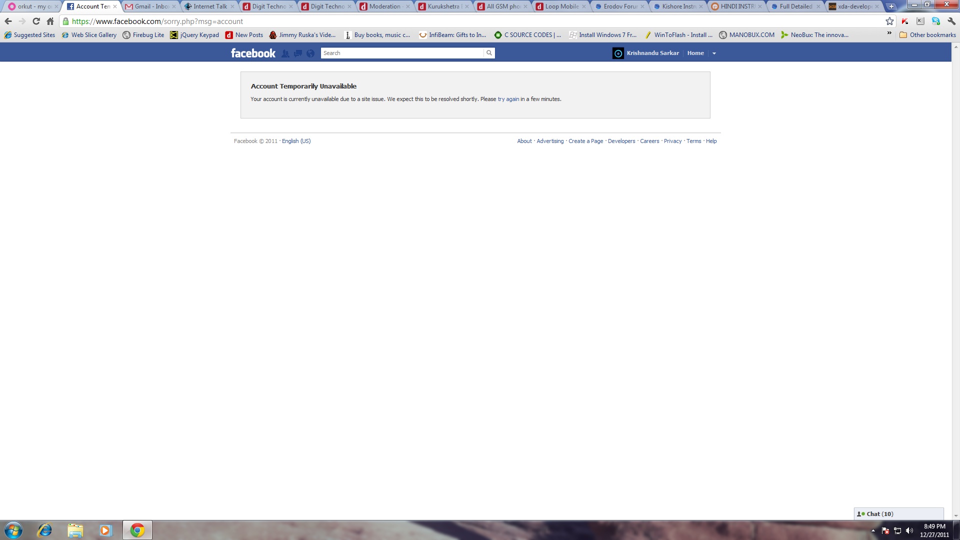Open the Developers footer link
Viewport: 960px width, 540px height.
(x=621, y=141)
